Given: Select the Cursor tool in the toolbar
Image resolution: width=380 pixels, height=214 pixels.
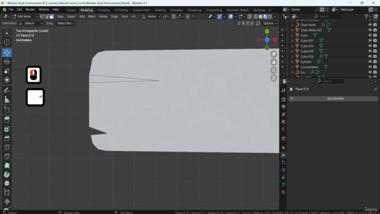Looking at the screenshot, I should [x=7, y=42].
